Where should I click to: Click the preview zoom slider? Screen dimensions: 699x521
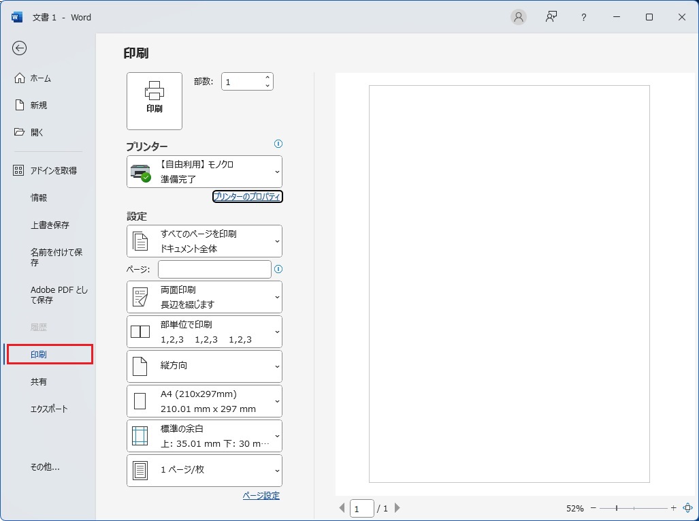(633, 508)
